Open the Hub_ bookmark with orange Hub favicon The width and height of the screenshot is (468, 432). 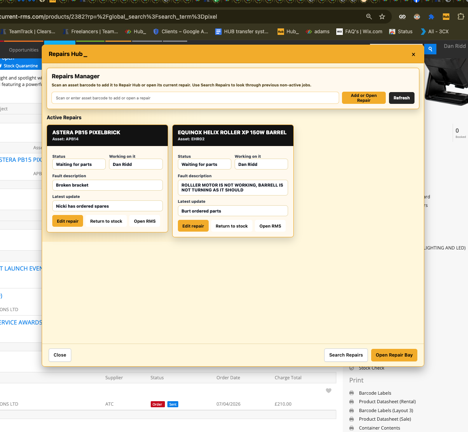click(288, 32)
